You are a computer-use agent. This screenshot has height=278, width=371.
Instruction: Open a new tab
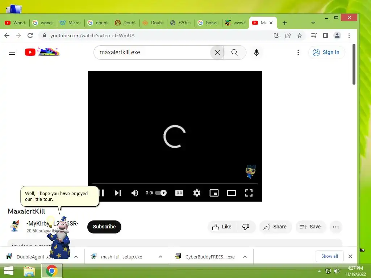coord(285,23)
